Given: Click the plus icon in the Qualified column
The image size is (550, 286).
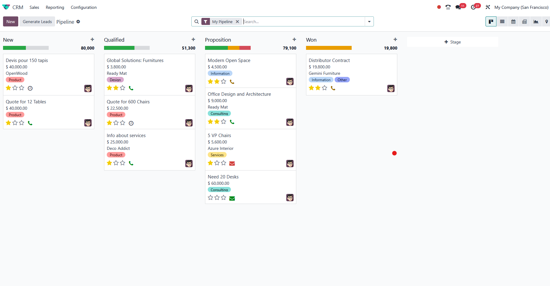Looking at the screenshot, I should [193, 40].
